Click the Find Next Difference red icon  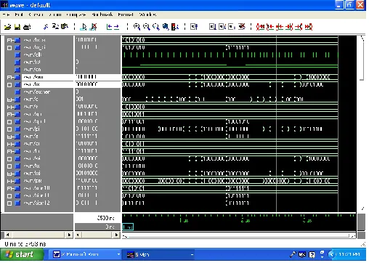coord(299,27)
